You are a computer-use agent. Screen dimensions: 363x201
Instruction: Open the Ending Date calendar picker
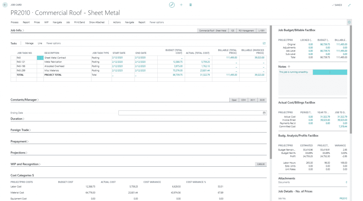[x=264, y=113]
